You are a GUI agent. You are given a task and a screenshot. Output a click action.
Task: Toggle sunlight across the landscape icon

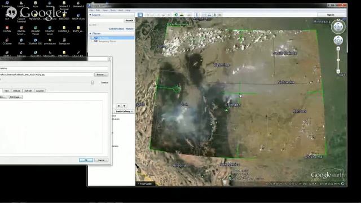click(182, 15)
